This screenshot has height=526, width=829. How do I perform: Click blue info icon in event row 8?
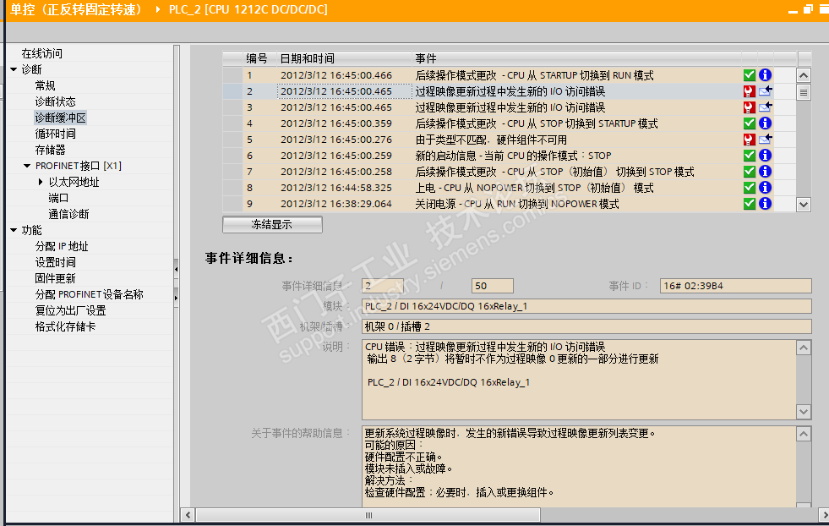765,188
